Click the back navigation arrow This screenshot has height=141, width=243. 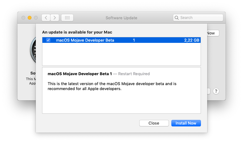(x=46, y=18)
